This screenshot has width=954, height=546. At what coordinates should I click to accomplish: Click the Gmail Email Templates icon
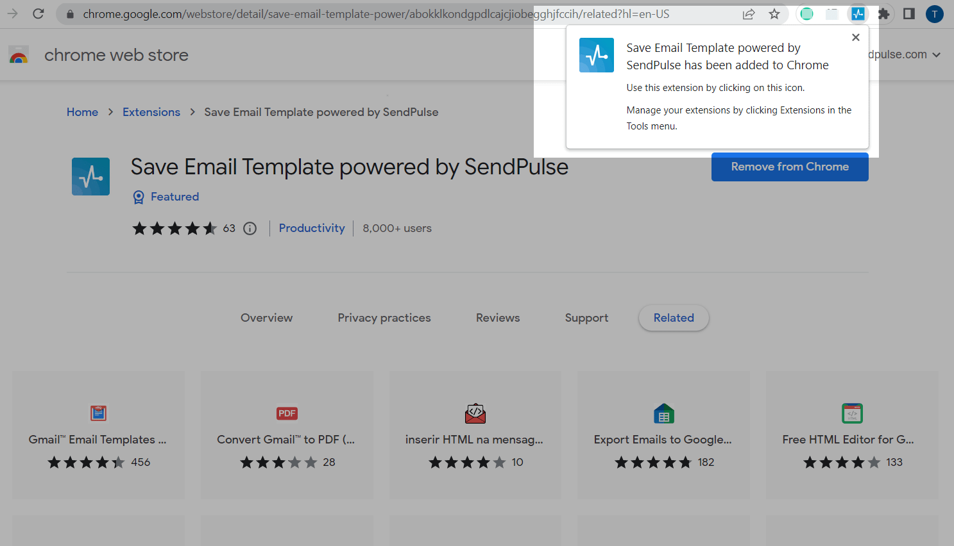[x=98, y=413]
